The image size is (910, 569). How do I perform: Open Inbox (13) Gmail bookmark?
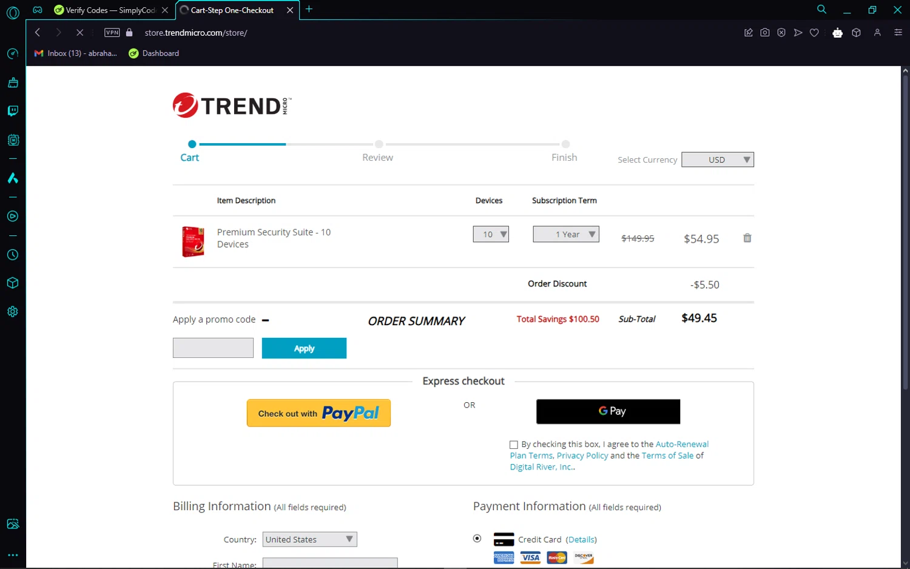tap(76, 53)
